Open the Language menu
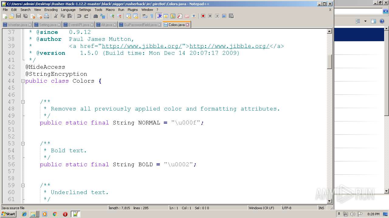 pos(68,10)
